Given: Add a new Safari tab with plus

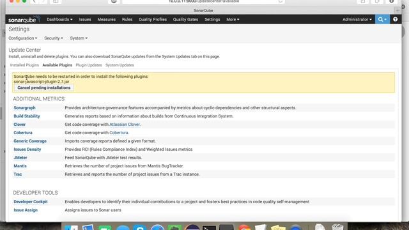Looking at the screenshot, I should point(397,10).
